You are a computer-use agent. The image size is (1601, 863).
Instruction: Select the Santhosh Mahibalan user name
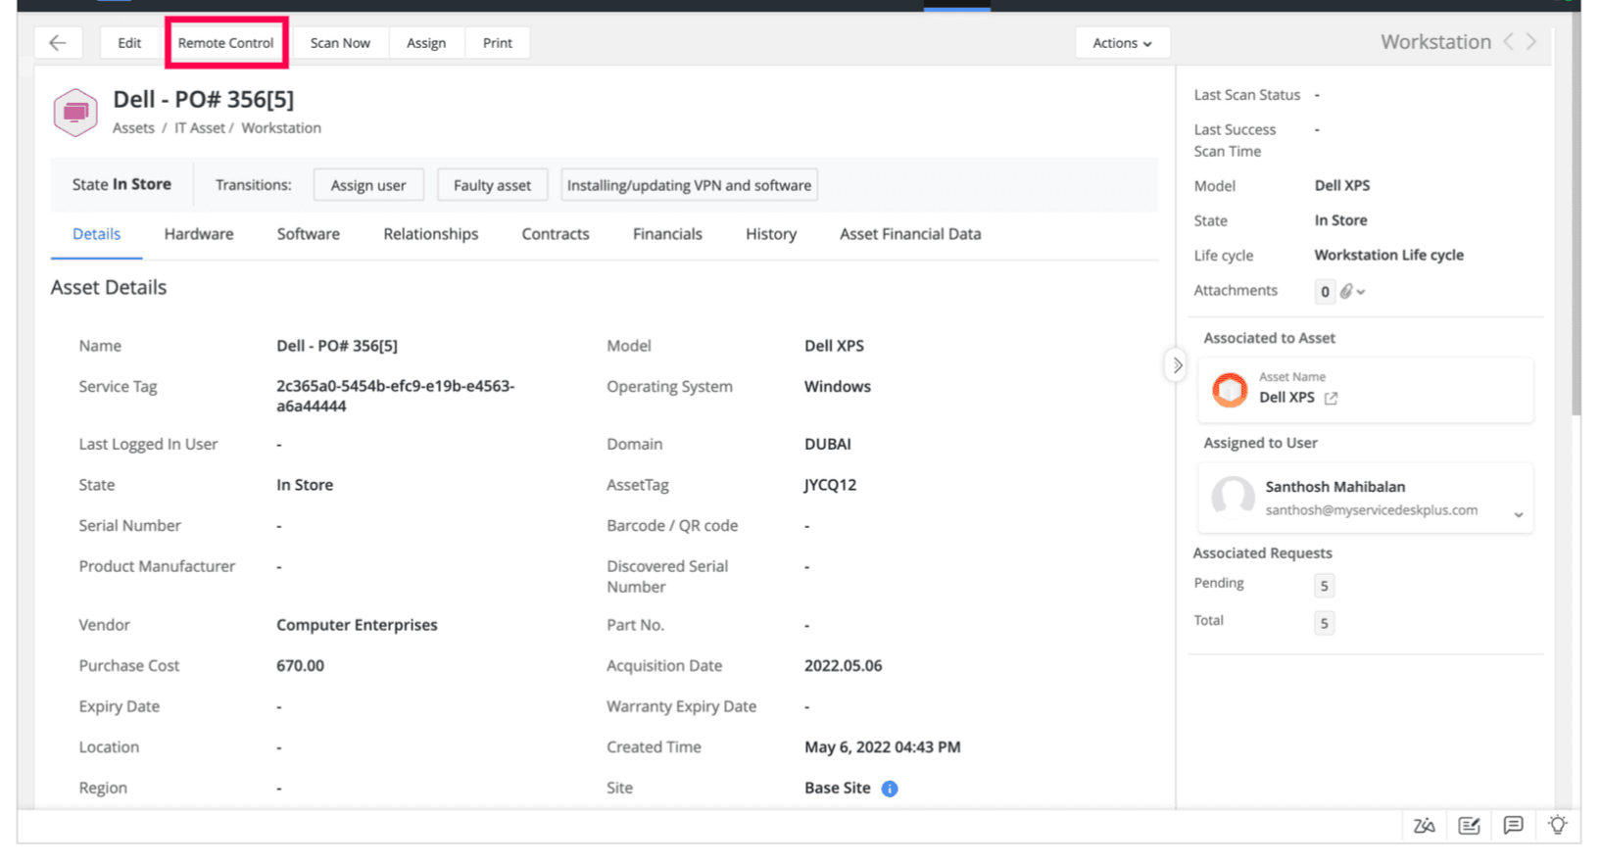pyautogui.click(x=1335, y=487)
